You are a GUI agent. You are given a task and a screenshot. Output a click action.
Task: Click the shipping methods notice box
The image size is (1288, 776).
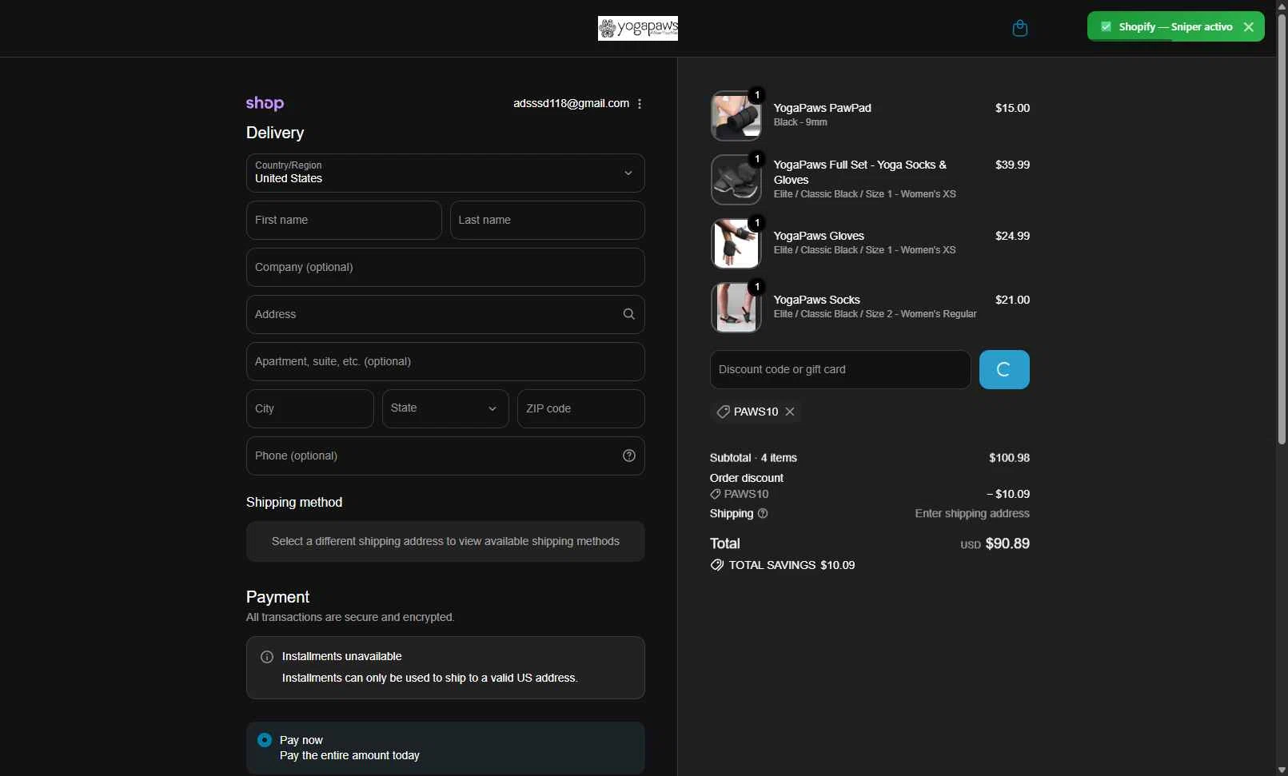click(x=445, y=542)
